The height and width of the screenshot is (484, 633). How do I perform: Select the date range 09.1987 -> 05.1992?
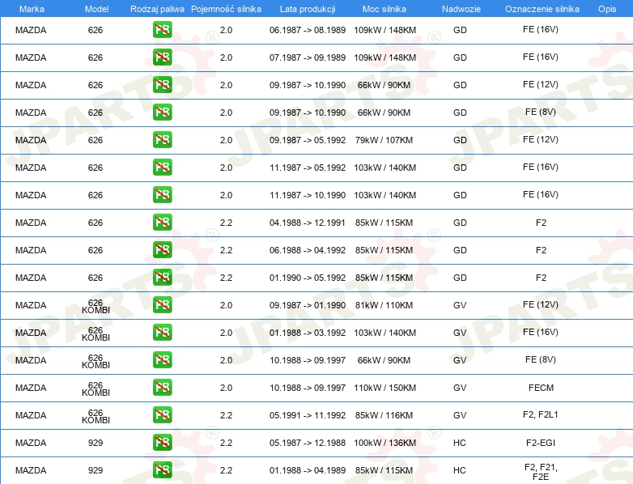click(308, 140)
